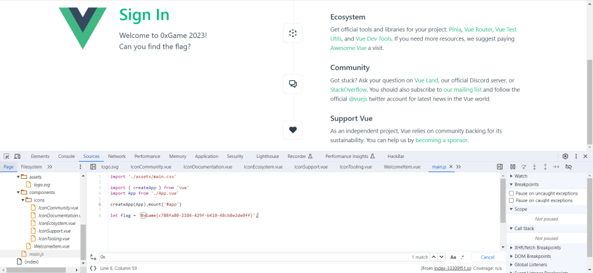The image size is (593, 273).
Task: Click the Ecosystem section icon
Action: (x=293, y=33)
